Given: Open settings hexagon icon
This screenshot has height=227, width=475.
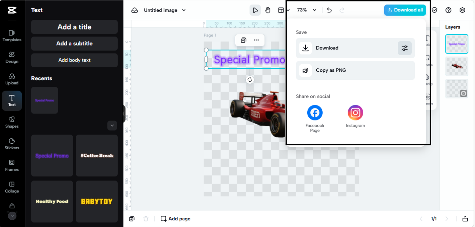Looking at the screenshot, I should pos(462,10).
